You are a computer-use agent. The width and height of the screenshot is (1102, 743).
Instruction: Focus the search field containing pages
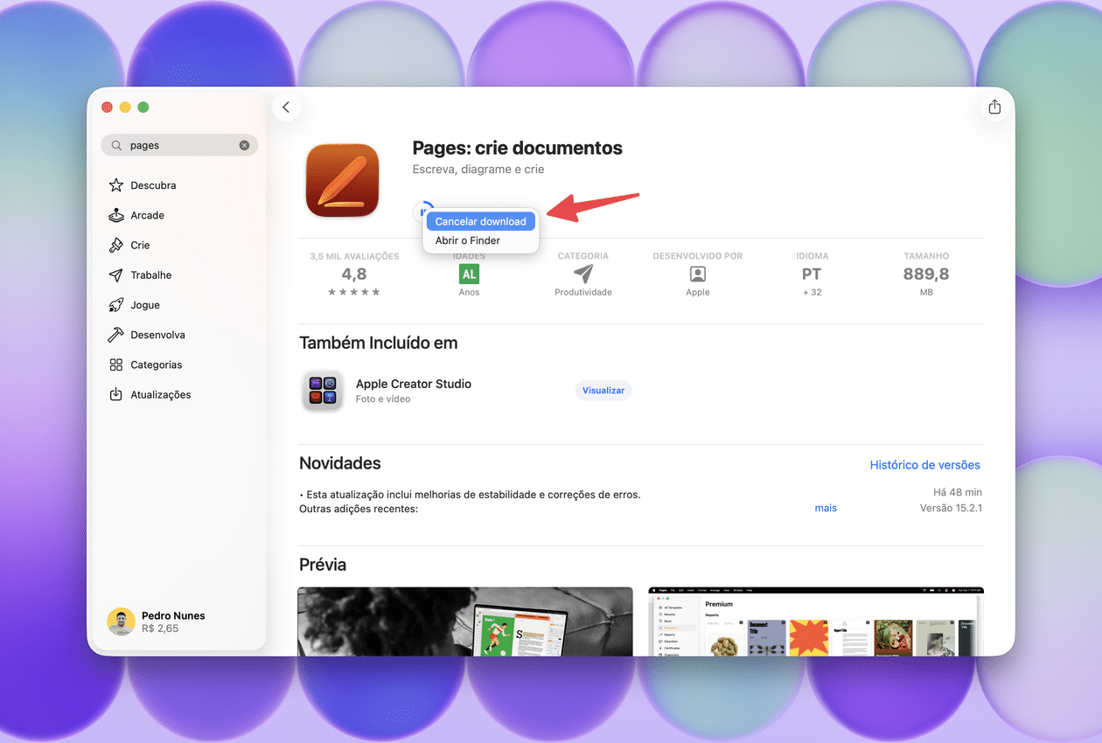coord(179,145)
